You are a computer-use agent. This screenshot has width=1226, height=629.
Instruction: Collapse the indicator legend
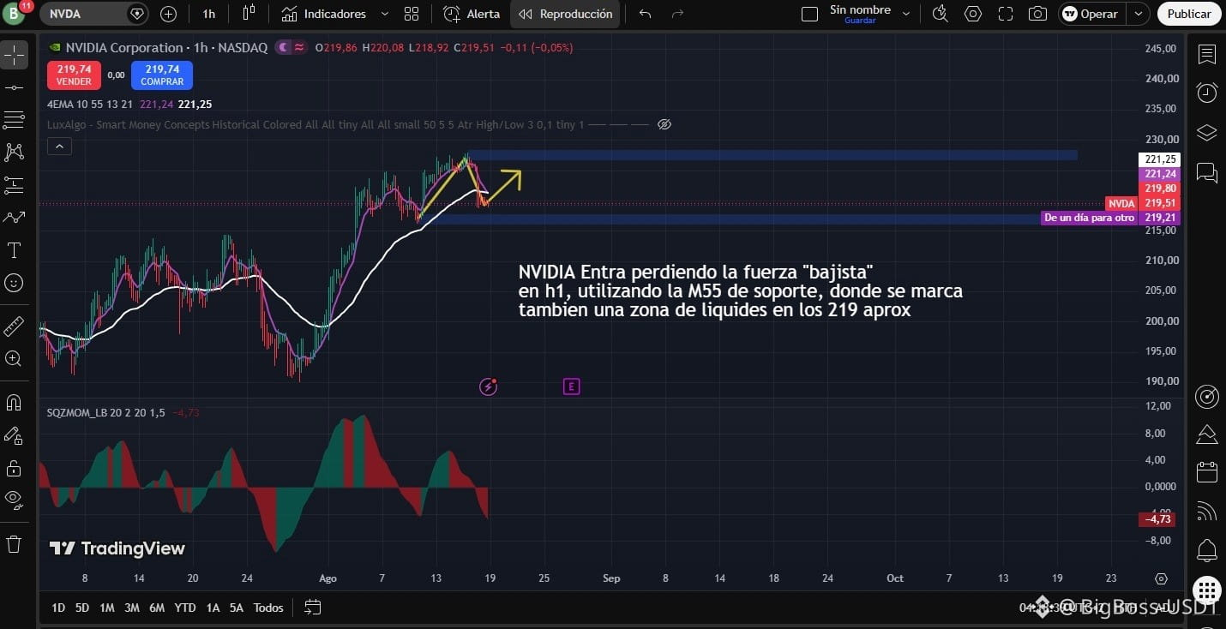(x=58, y=147)
